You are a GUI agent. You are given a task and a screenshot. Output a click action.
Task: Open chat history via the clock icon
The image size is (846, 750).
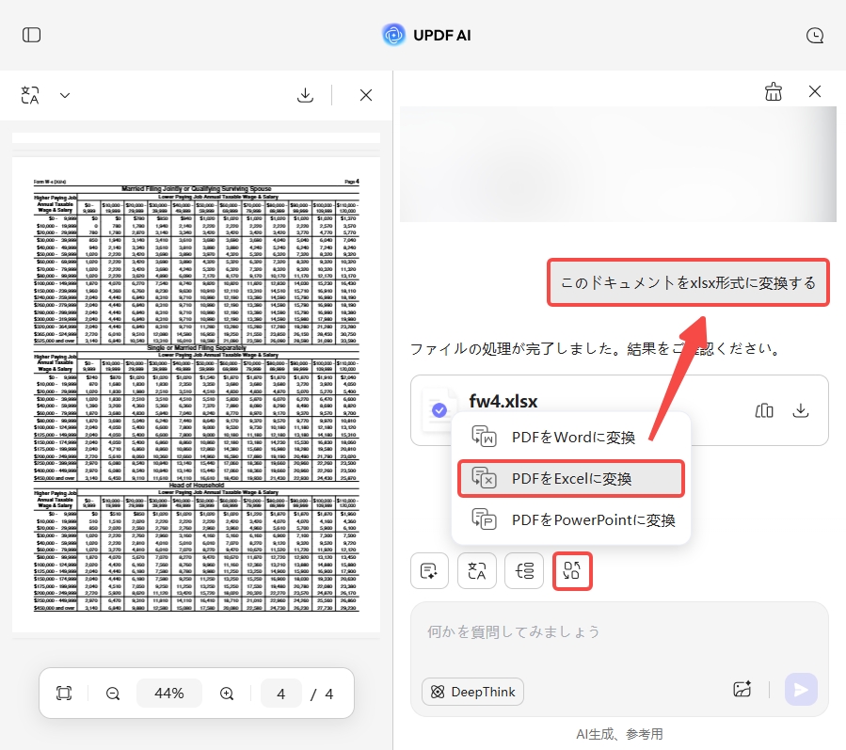click(x=815, y=35)
